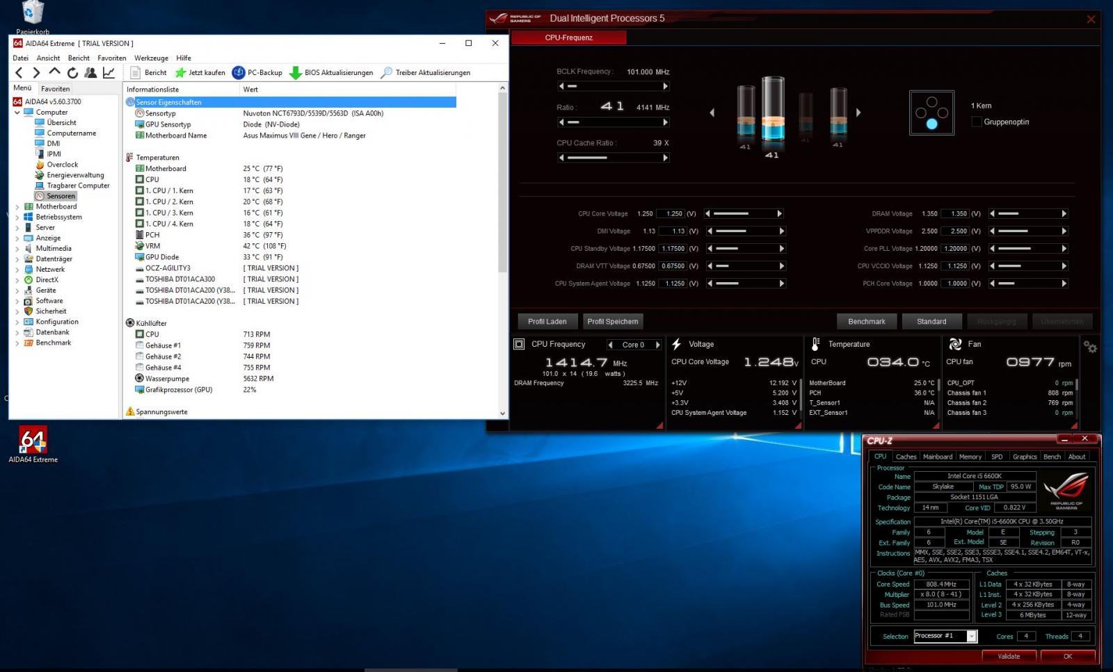Click the PC-Backup toolbar icon
This screenshot has width=1113, height=672.
[x=239, y=73]
